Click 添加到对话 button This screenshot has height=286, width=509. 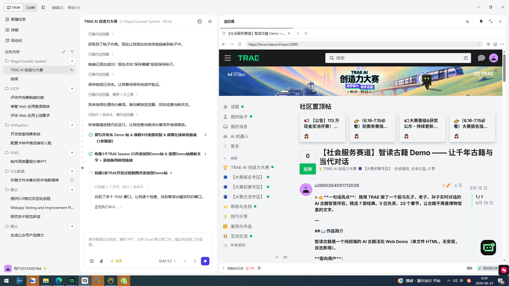tap(488, 268)
